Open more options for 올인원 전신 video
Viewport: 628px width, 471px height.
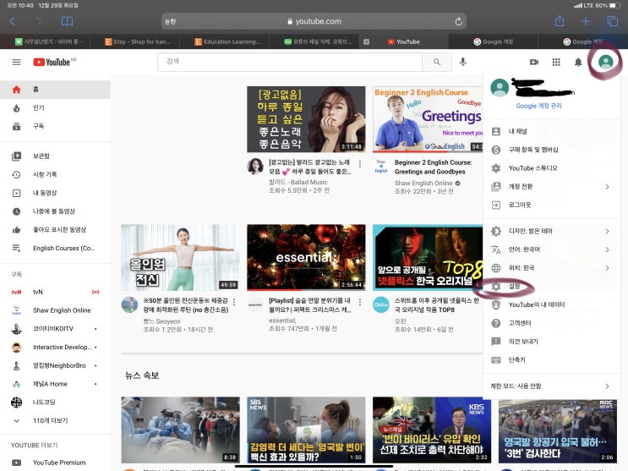[234, 301]
